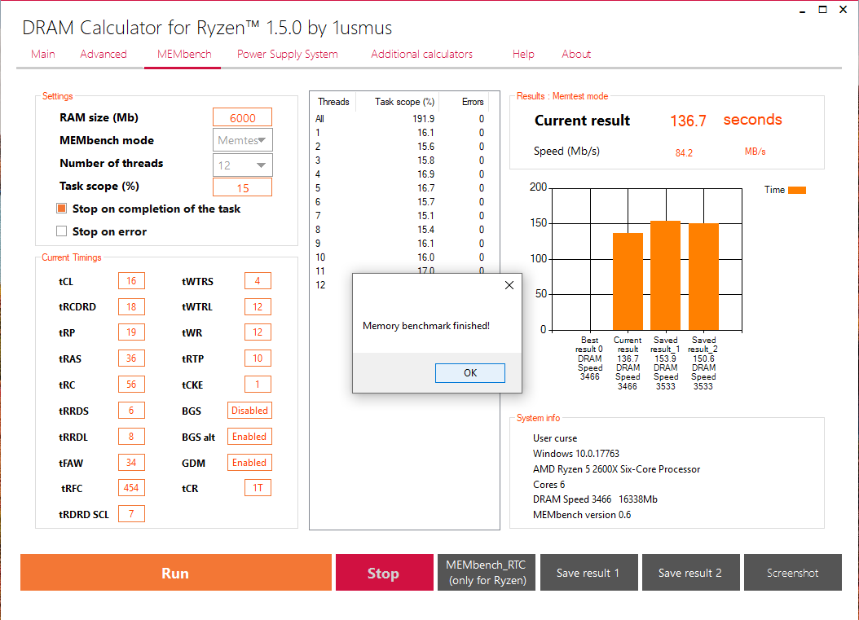
Task: Click the Task scope (%) field
Action: (242, 187)
